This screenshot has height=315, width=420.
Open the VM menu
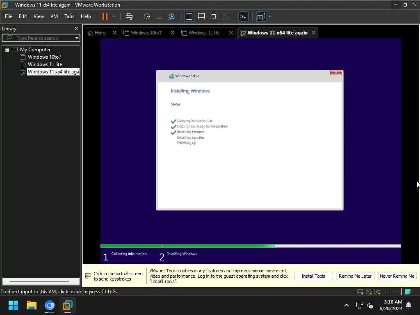54,16
